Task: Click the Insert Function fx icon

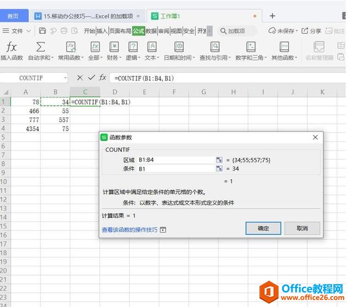Action: 11,47
